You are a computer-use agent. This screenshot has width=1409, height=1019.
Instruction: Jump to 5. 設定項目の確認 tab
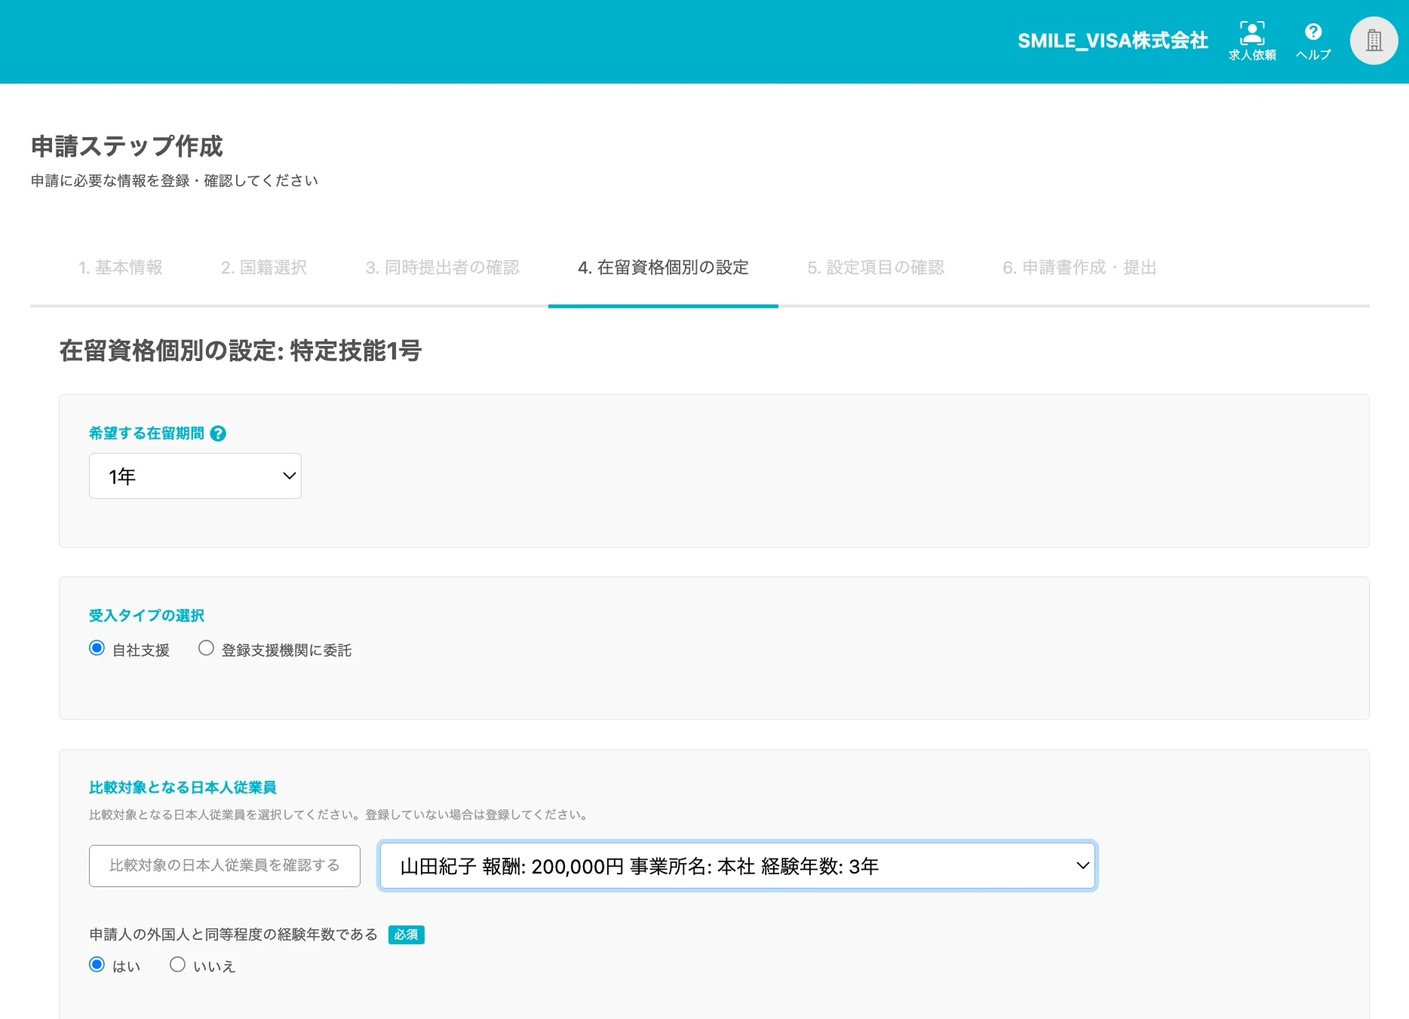tap(876, 268)
